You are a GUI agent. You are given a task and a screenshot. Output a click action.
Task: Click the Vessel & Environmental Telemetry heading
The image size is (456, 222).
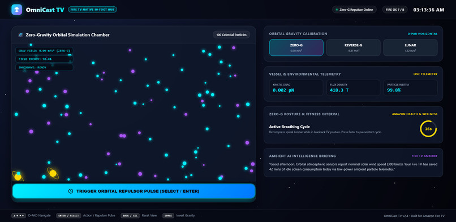pos(305,75)
